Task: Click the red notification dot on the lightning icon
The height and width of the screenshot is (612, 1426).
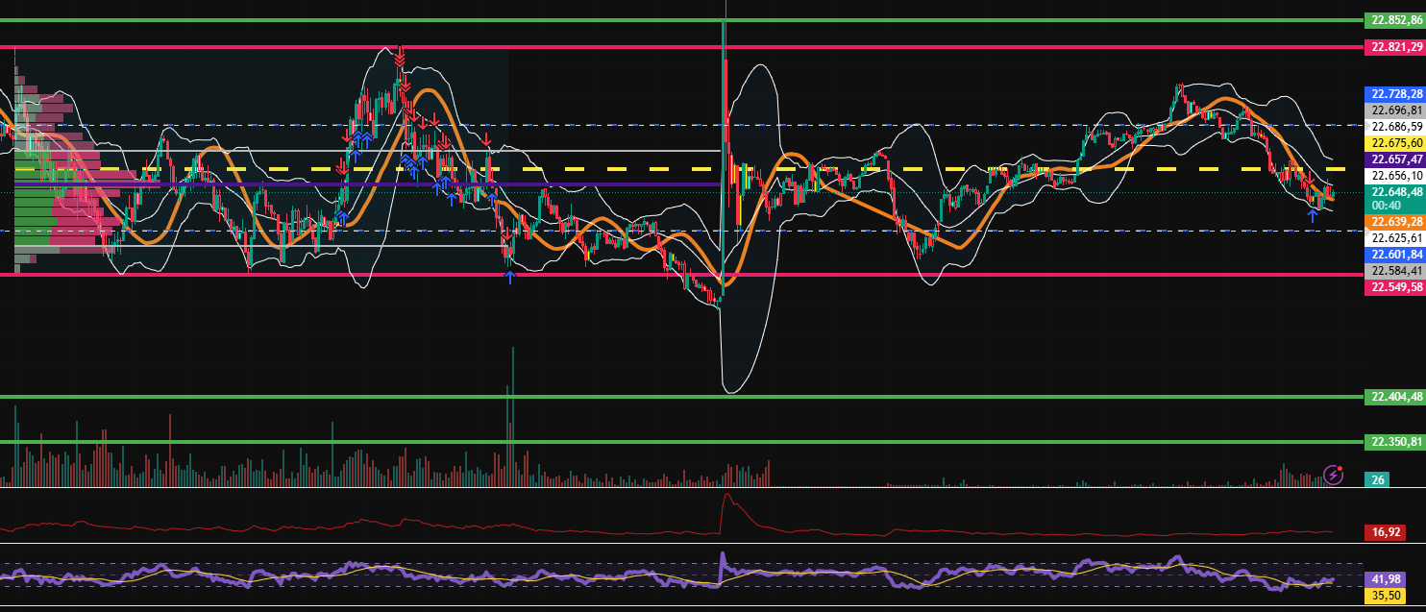Action: (x=1340, y=469)
